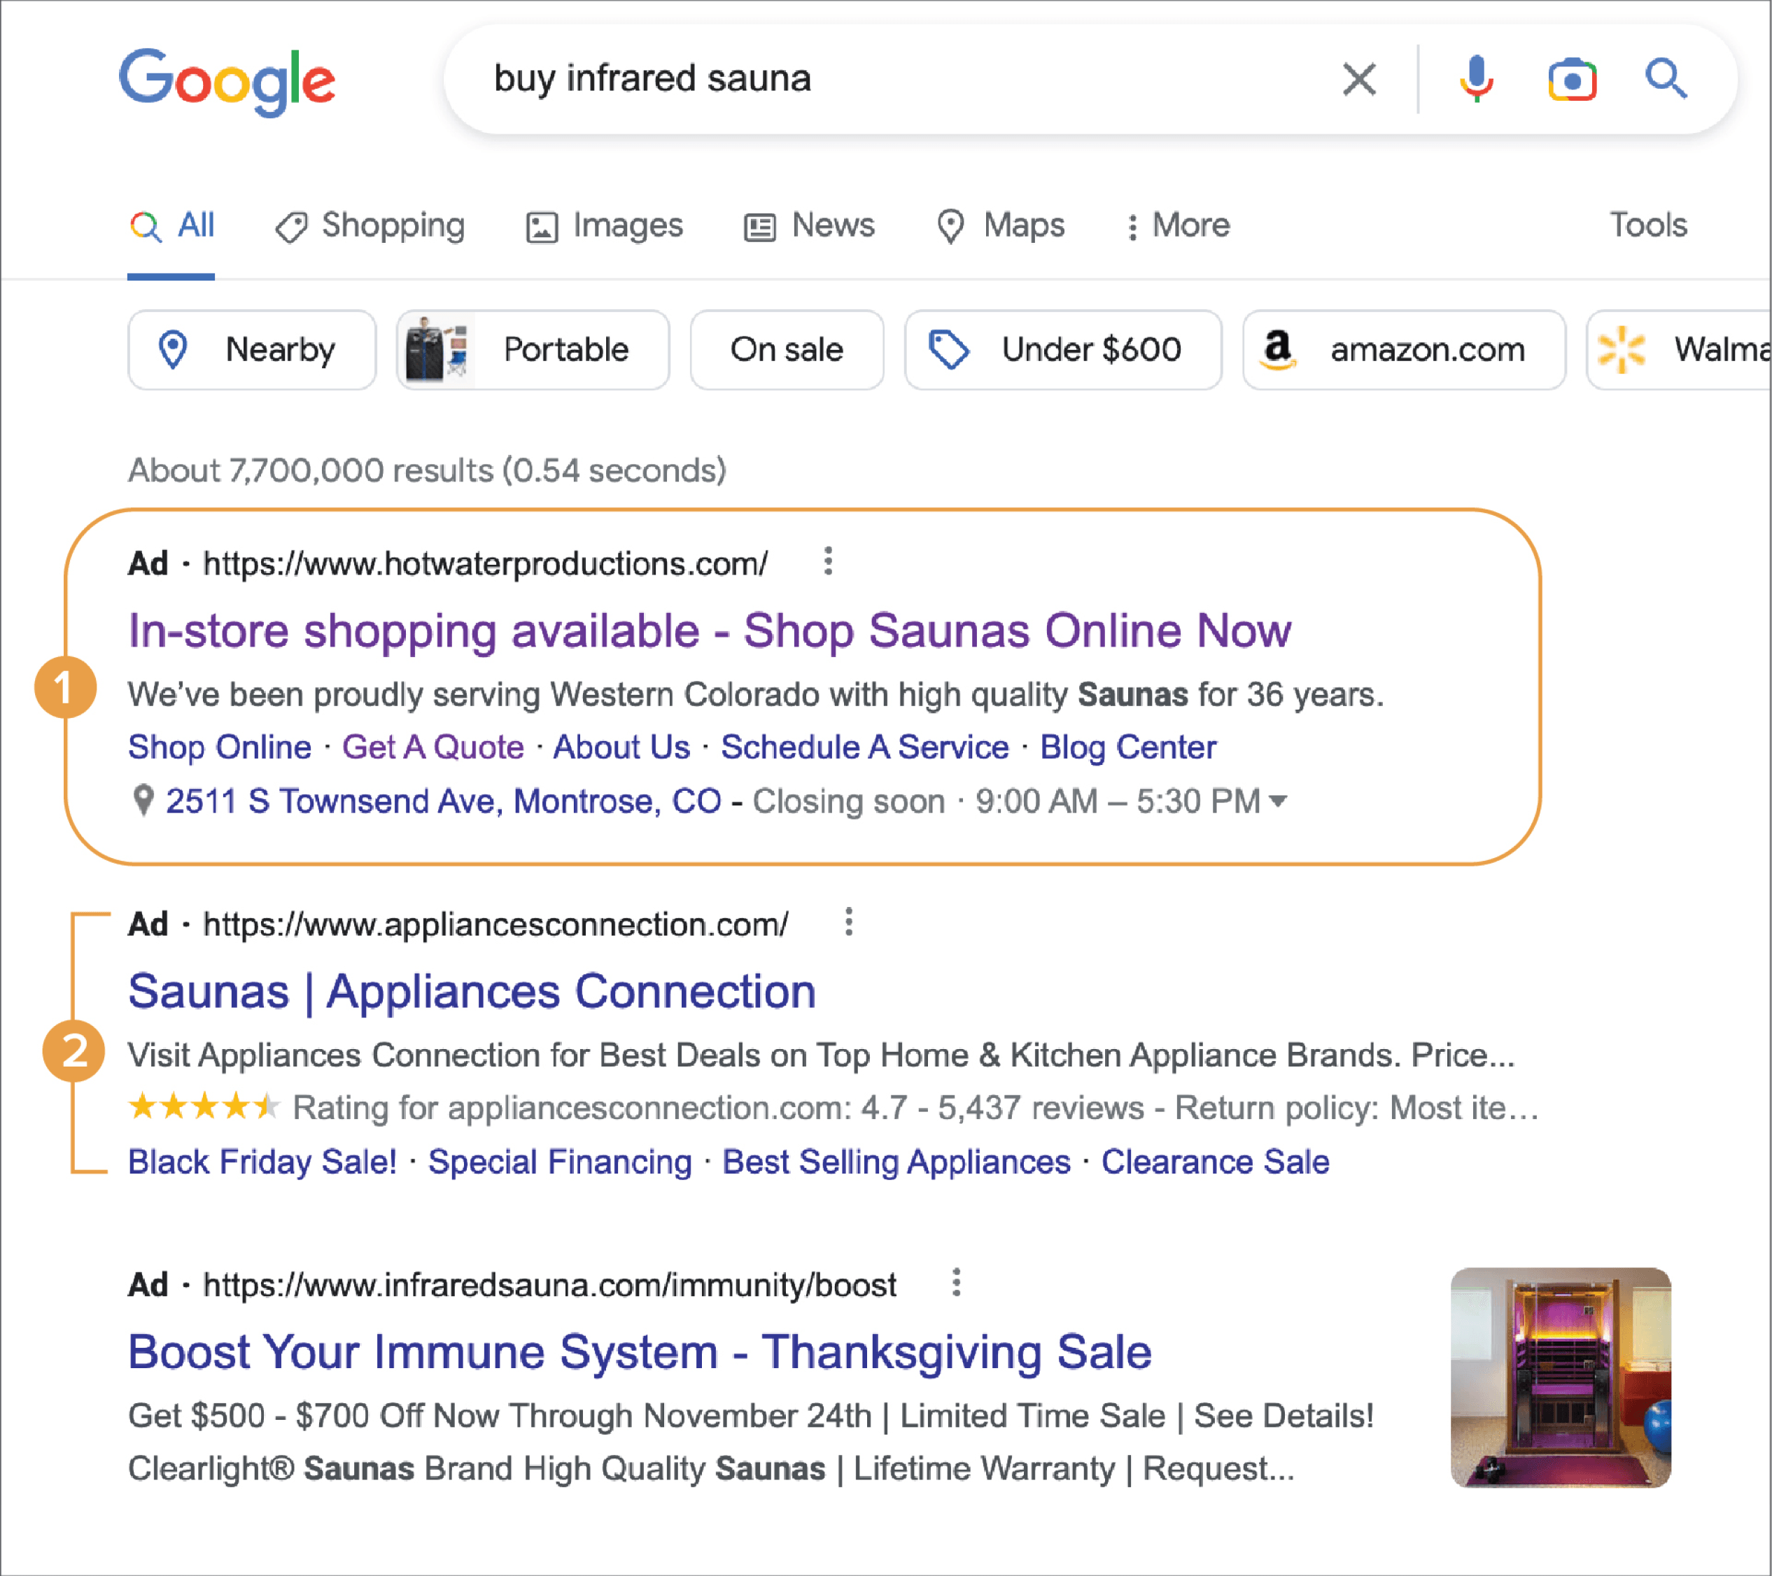Switch to the Shopping tab

pos(371,225)
